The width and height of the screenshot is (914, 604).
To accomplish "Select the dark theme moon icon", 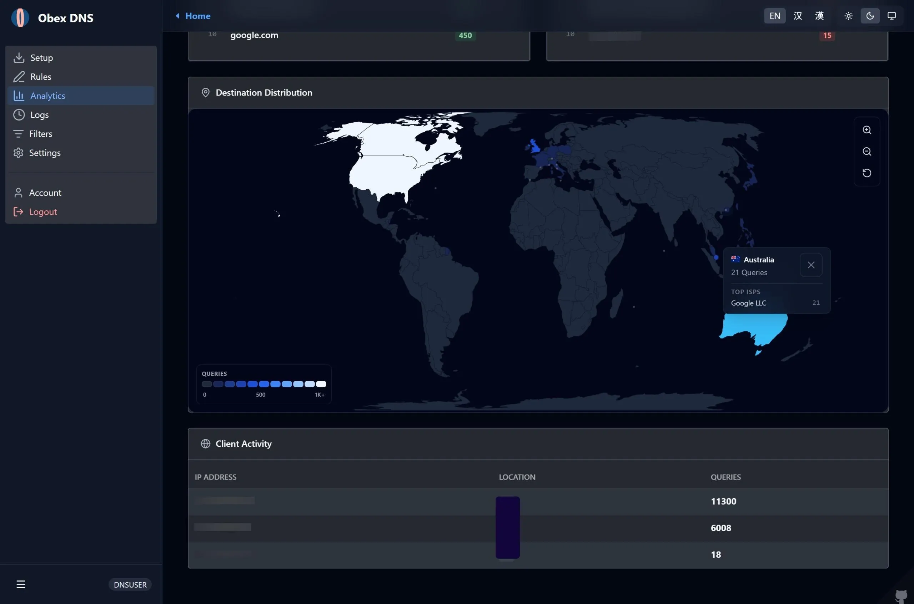I will pos(870,16).
